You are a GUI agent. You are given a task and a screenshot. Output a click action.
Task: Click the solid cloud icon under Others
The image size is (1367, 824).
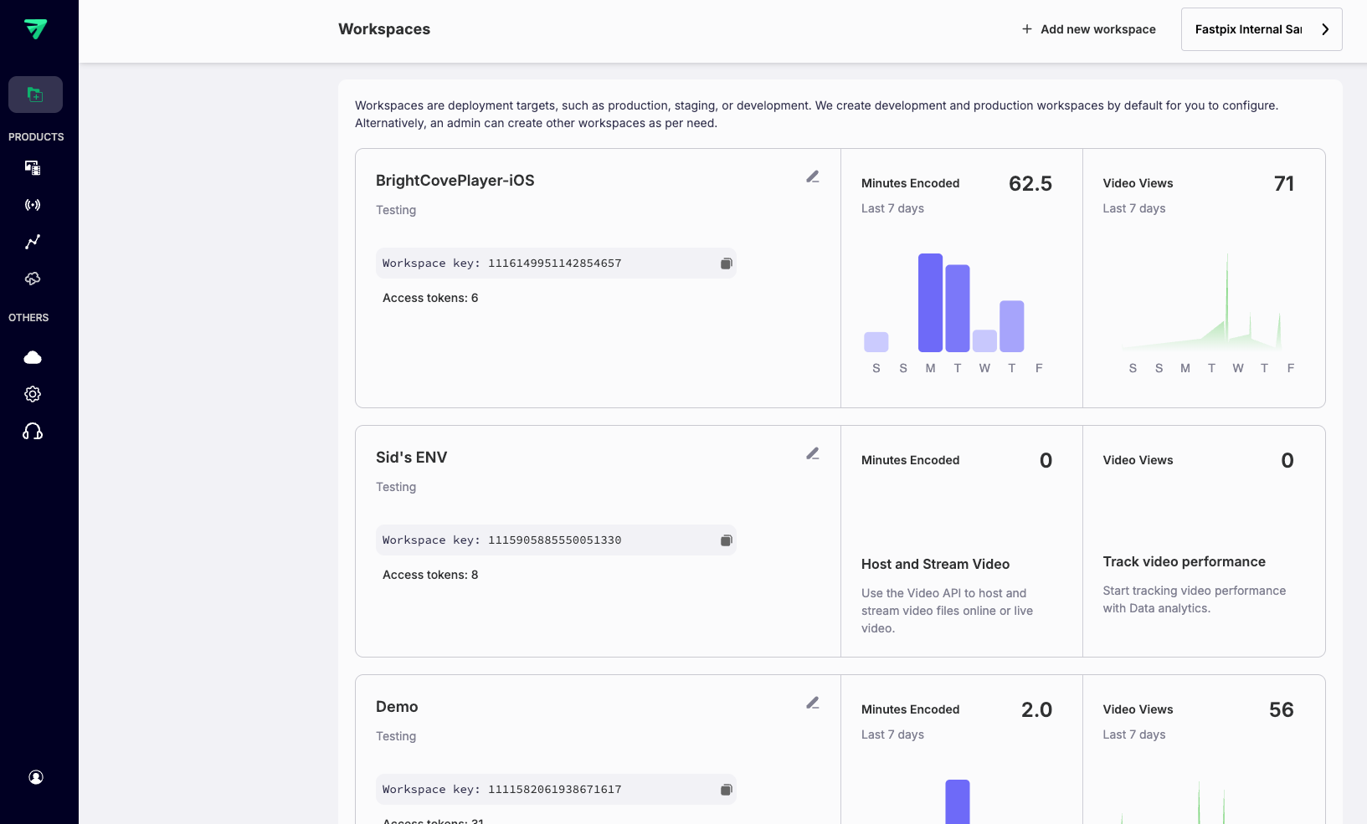click(33, 358)
